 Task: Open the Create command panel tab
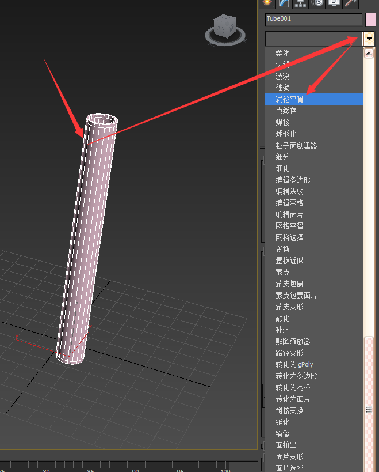[x=267, y=3]
